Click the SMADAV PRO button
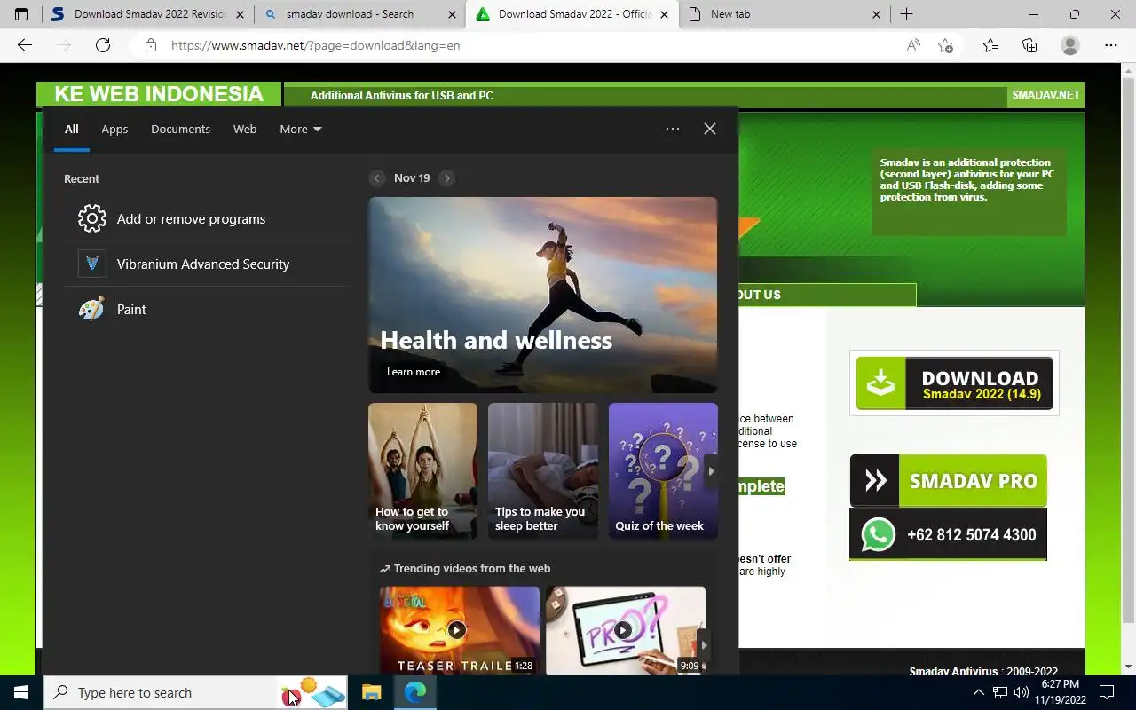The image size is (1136, 710). click(x=948, y=481)
